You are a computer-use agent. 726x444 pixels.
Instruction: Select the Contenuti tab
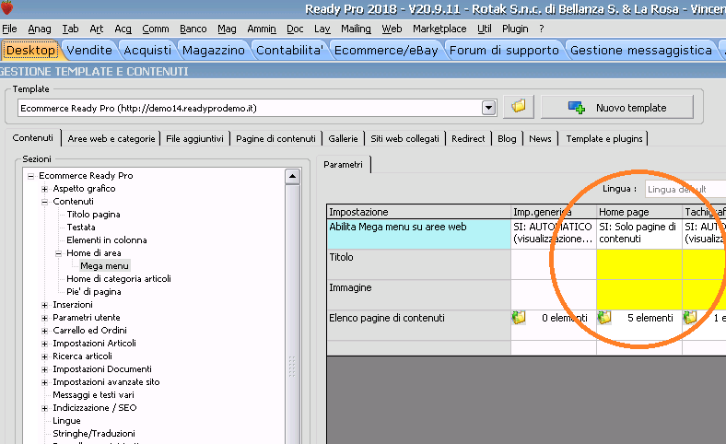(x=33, y=138)
